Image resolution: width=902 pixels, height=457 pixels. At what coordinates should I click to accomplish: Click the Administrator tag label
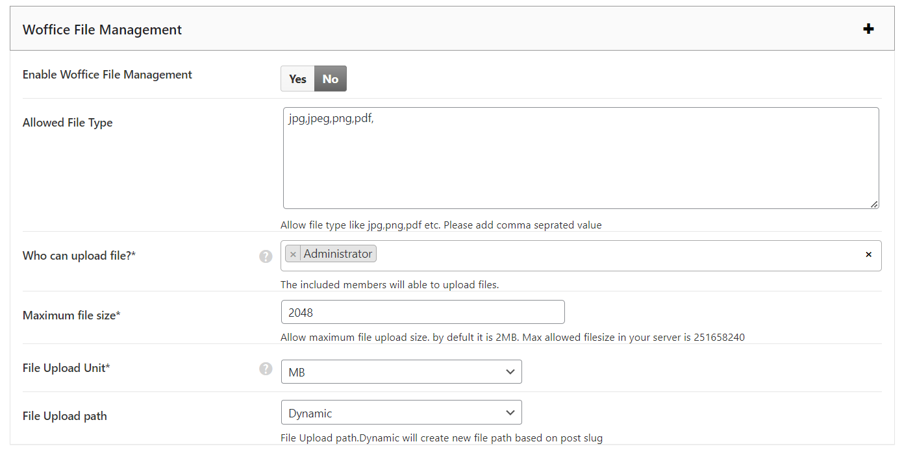pos(338,254)
